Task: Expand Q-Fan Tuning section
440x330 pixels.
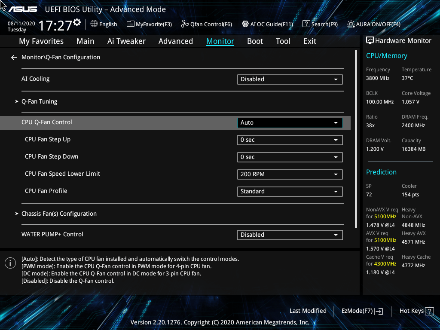Action: [39, 101]
